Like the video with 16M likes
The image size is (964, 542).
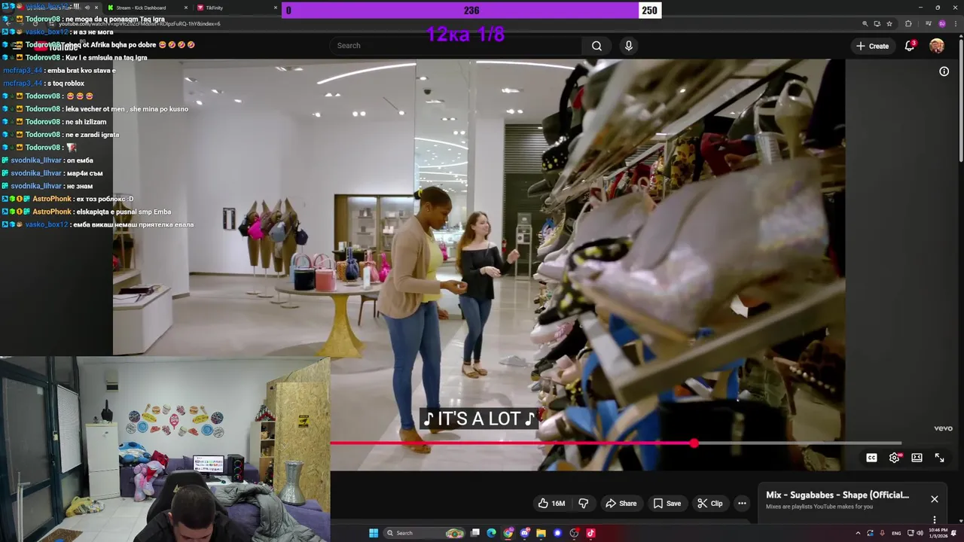(551, 504)
